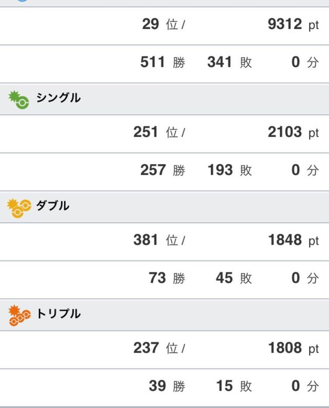Select the 193 敗 Single losses
The image size is (329, 408).
coord(230,170)
